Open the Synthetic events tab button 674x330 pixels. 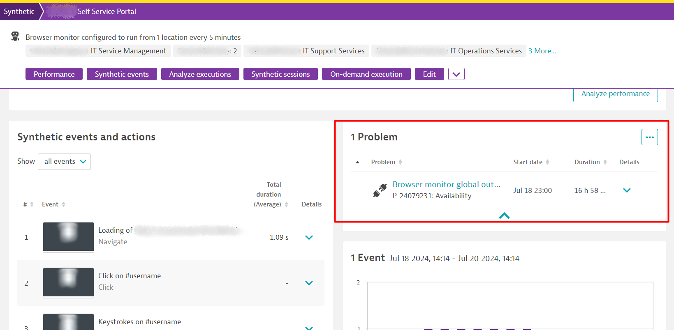click(122, 74)
